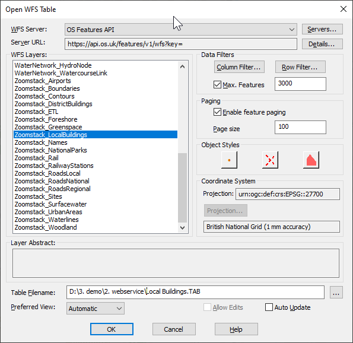Click the WFS Layers scroll down arrow

(183, 228)
